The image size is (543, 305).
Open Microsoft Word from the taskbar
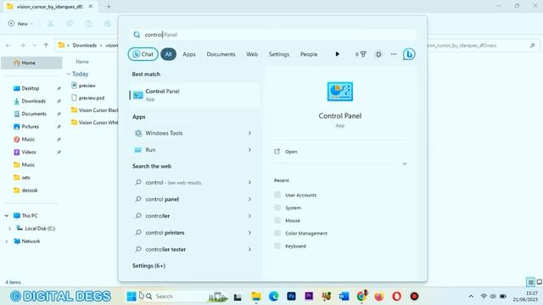(344, 296)
